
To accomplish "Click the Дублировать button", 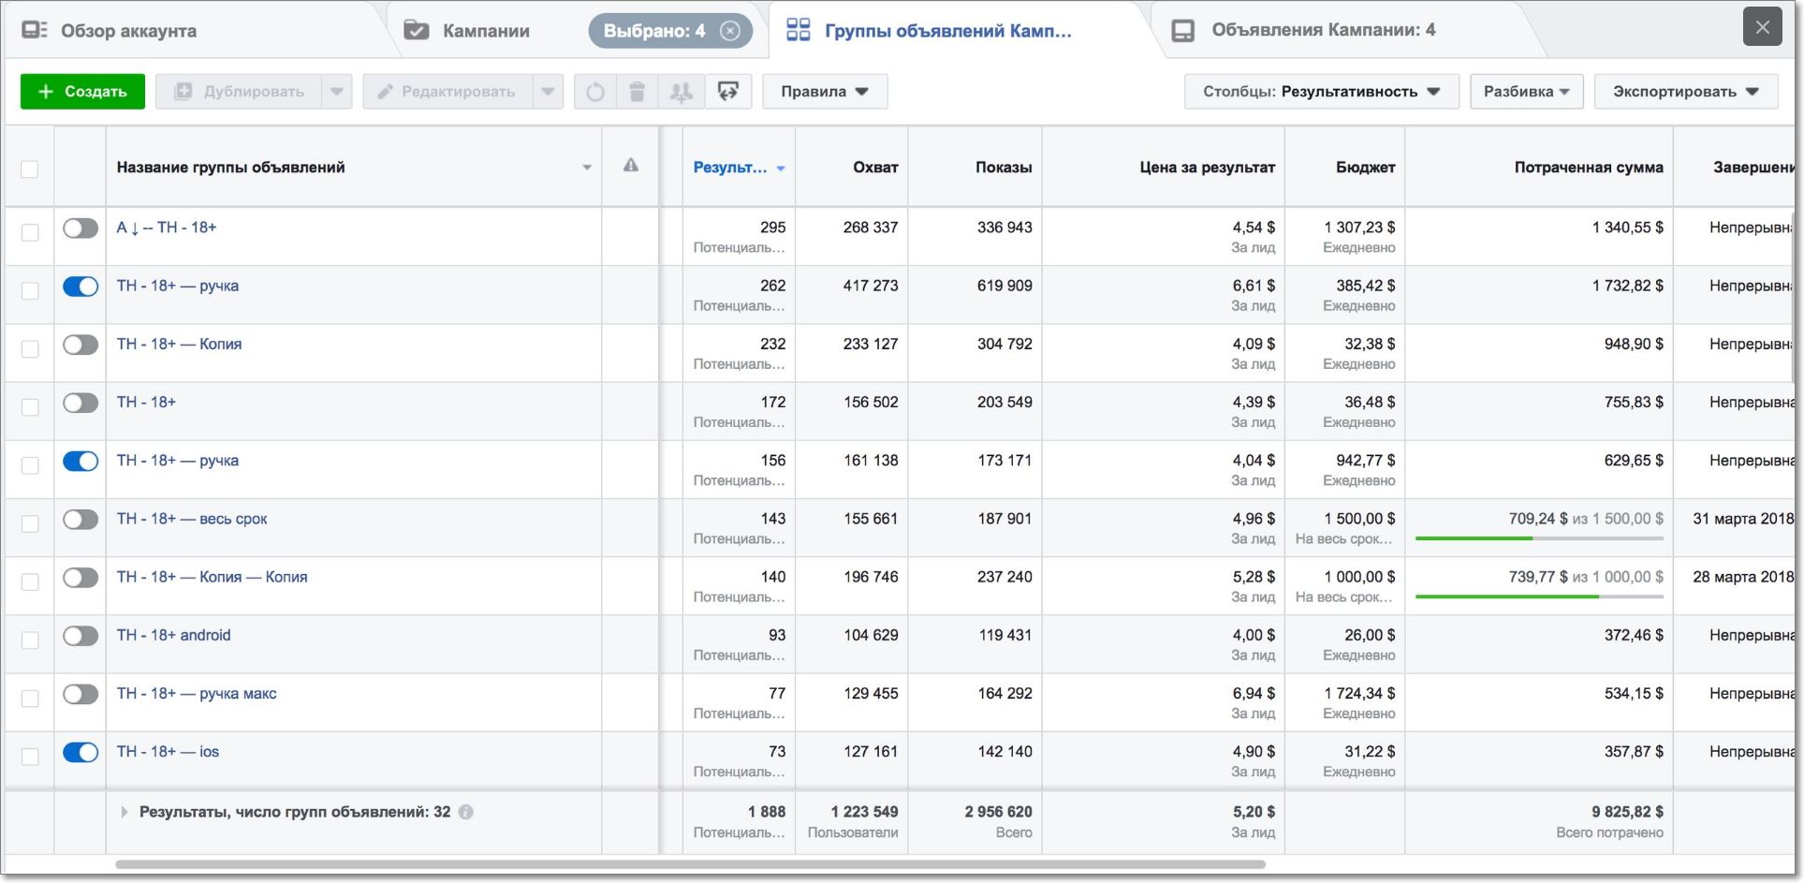I will click(239, 92).
